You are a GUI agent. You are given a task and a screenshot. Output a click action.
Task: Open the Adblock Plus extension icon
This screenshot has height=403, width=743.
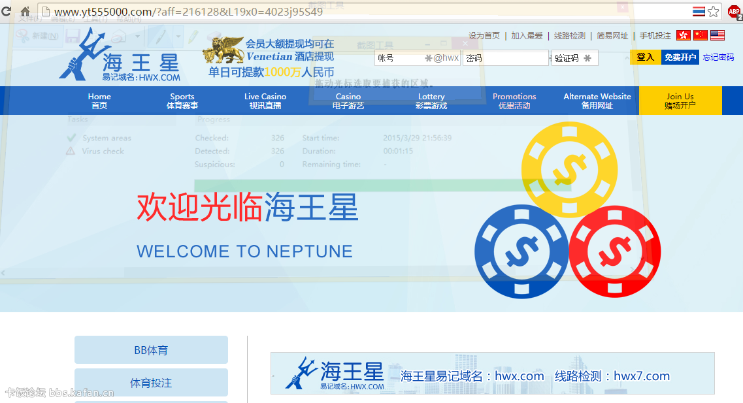[x=734, y=12]
